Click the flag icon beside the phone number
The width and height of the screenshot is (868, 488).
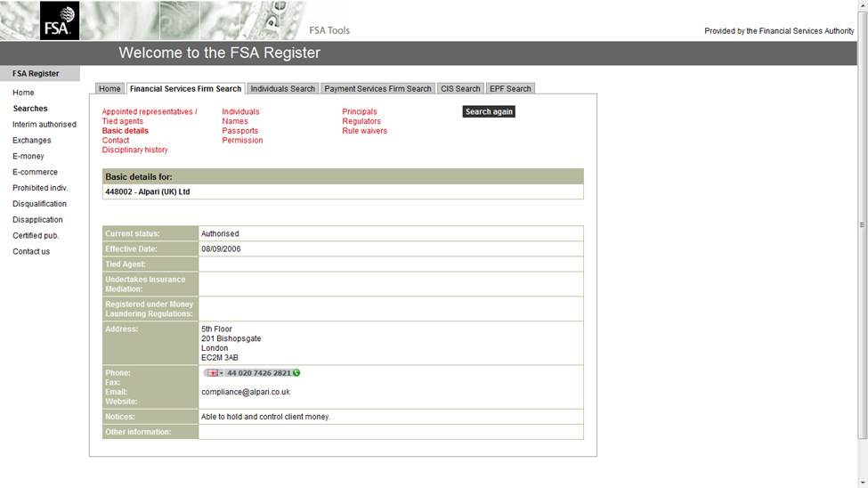pyautogui.click(x=212, y=373)
